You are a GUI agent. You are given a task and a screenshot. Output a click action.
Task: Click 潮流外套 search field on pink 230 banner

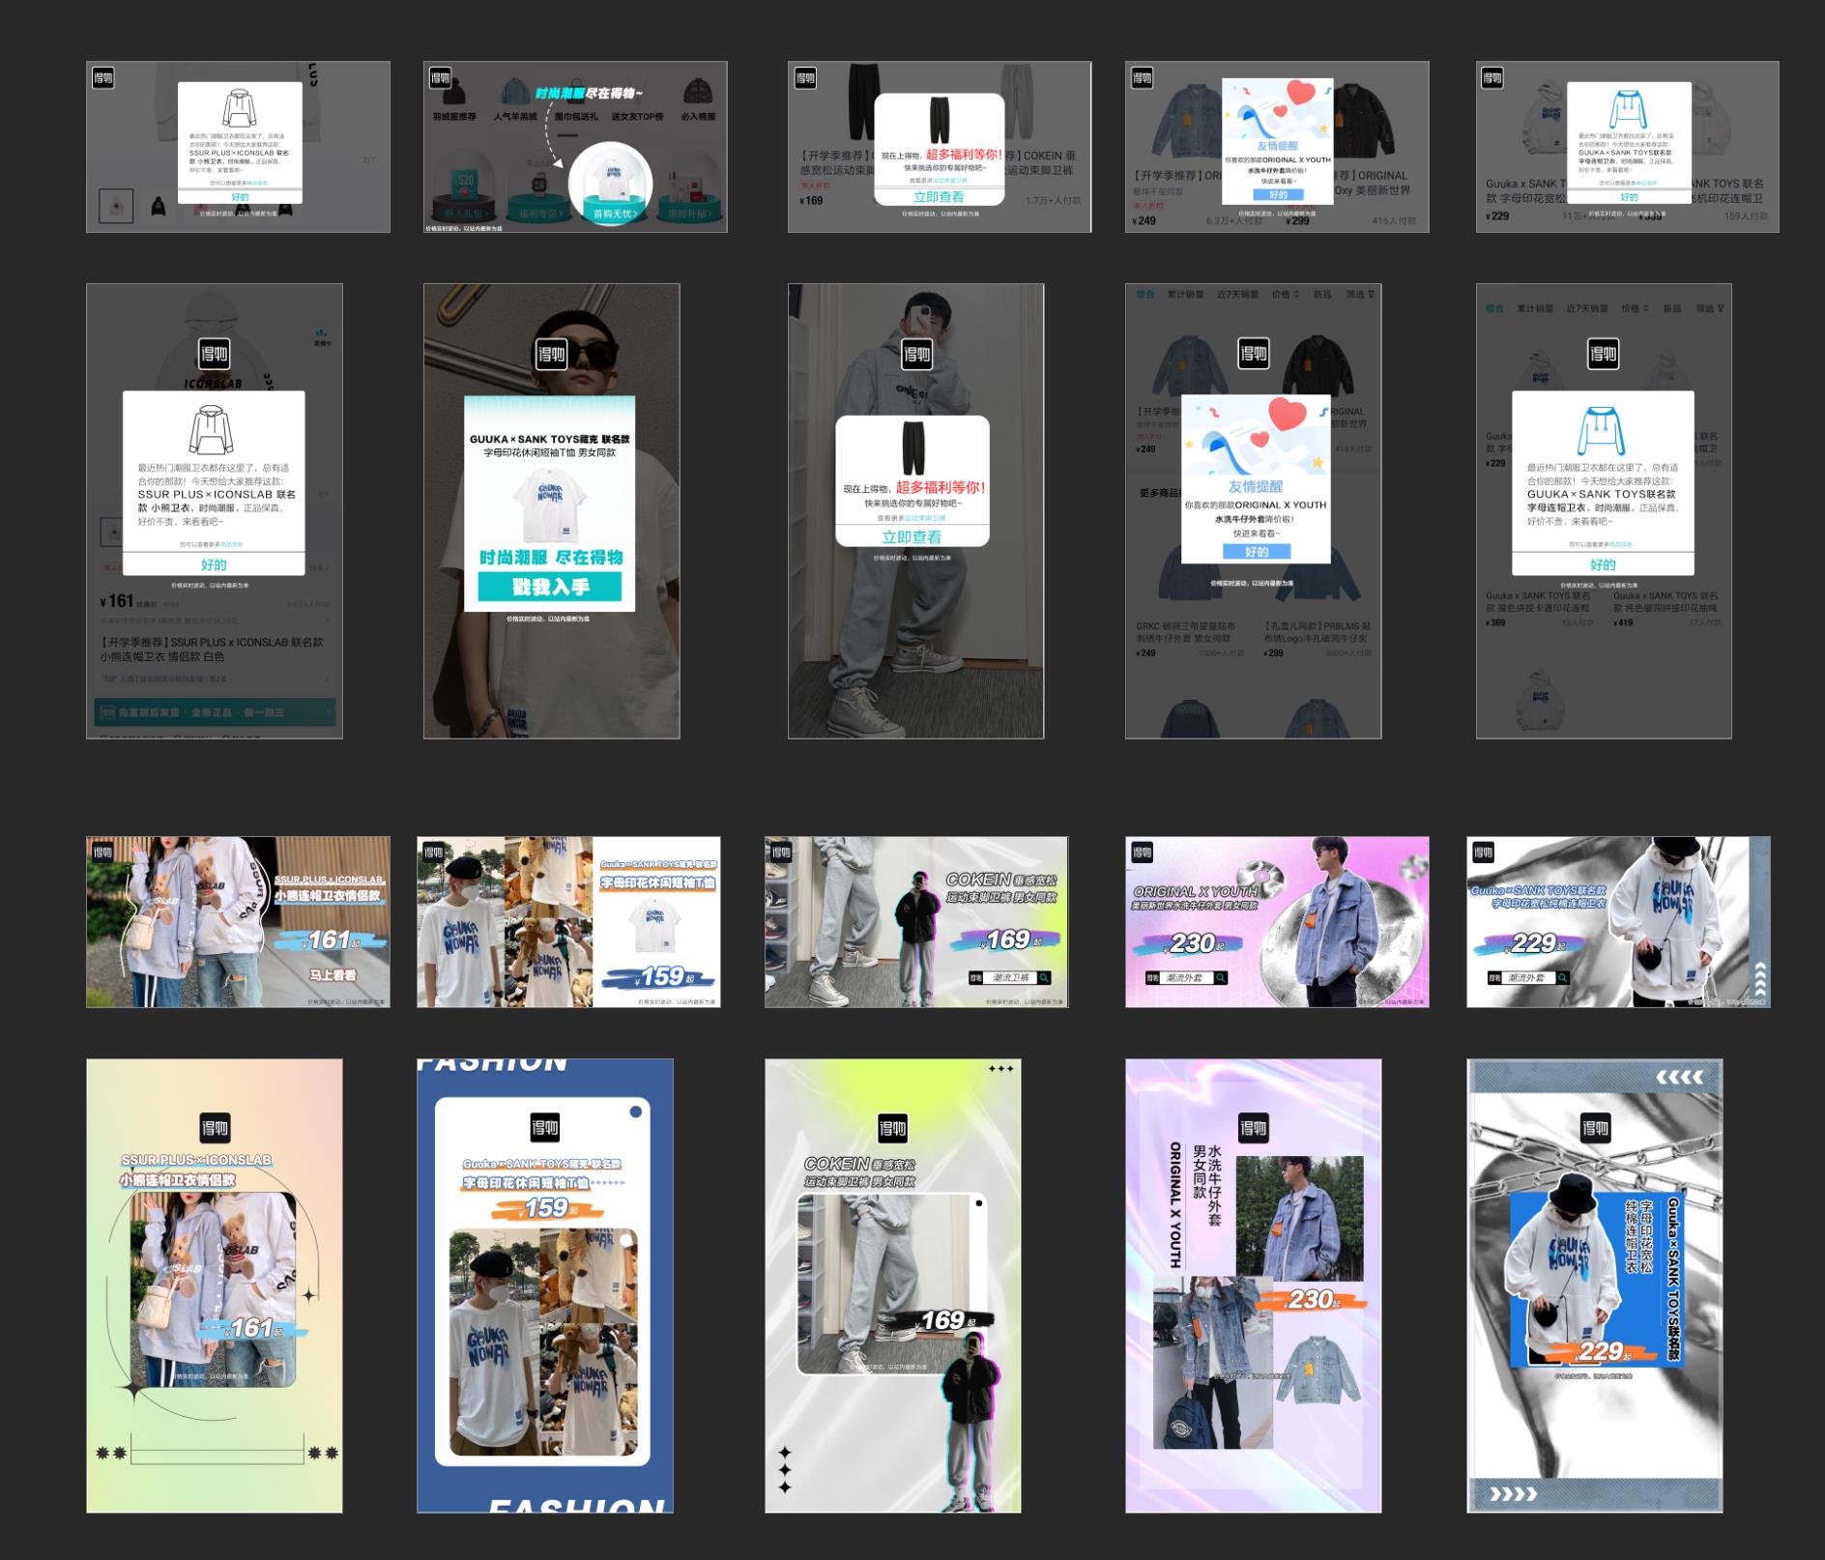(x=1186, y=978)
